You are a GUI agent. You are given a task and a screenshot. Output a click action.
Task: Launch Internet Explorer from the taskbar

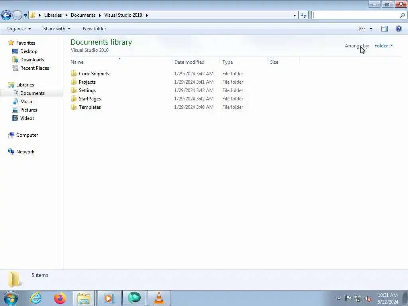tap(35, 298)
